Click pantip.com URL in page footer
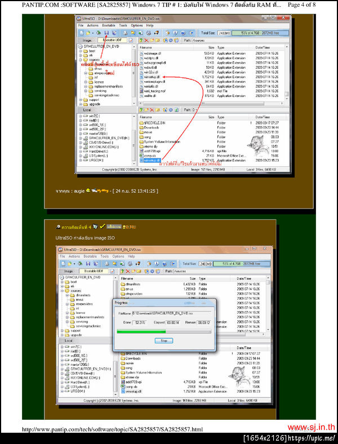Image resolution: width=338 pixels, height=444 pixels. pos(112,429)
